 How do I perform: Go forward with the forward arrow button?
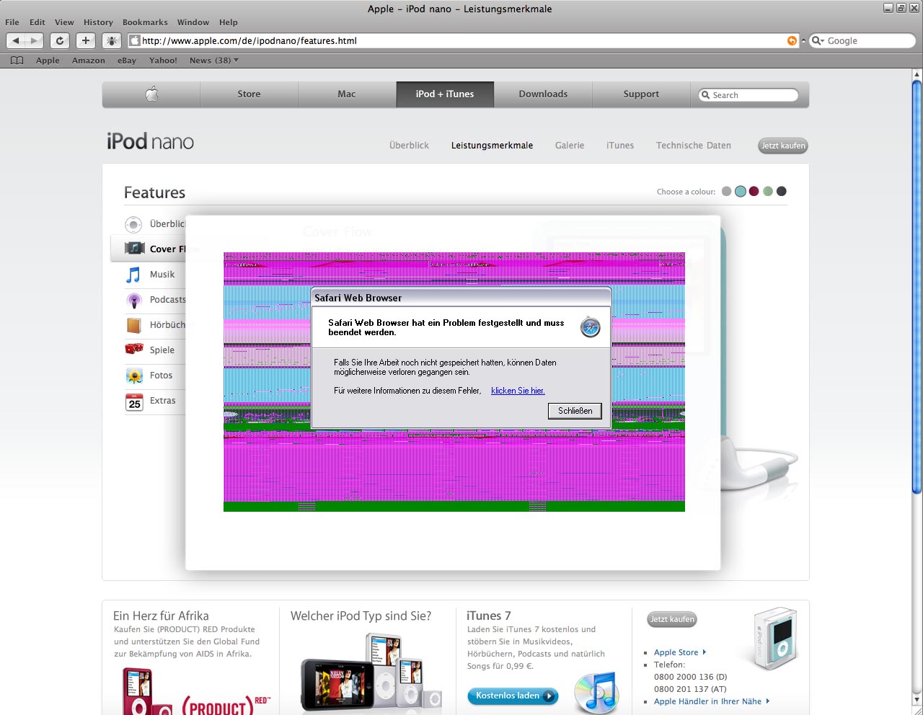click(x=35, y=40)
